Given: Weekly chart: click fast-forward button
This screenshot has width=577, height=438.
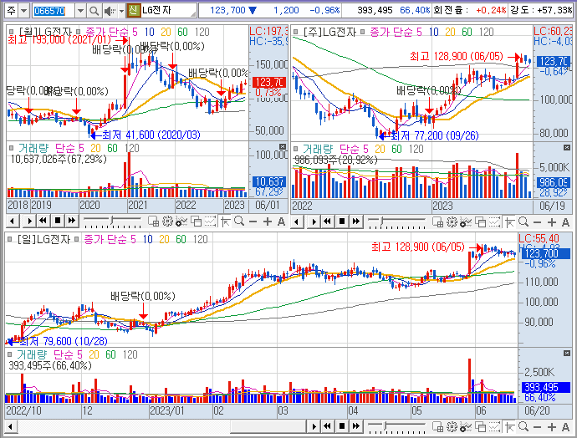Looking at the screenshot, I should [356, 222].
